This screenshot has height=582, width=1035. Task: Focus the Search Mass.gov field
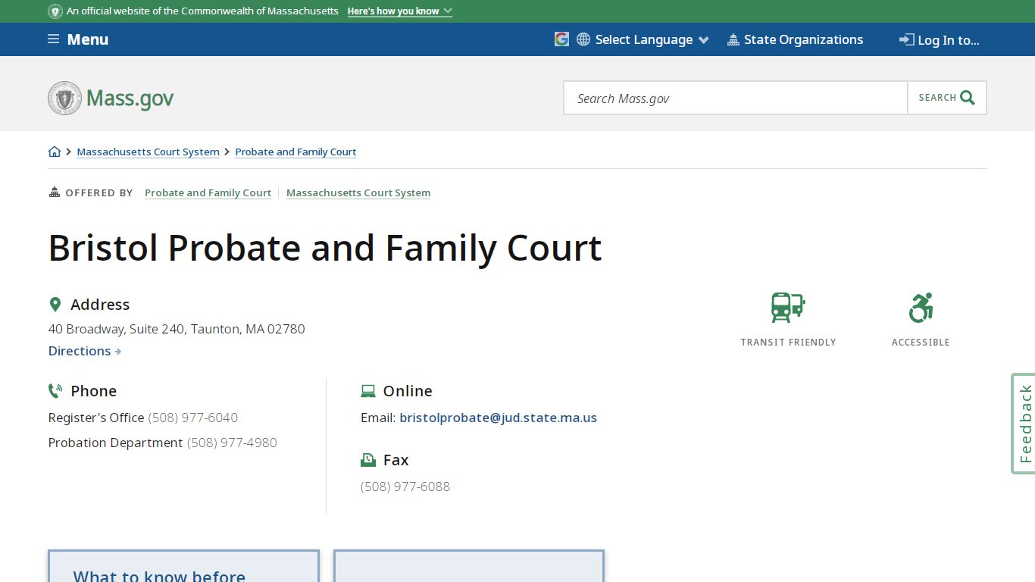[x=736, y=98]
